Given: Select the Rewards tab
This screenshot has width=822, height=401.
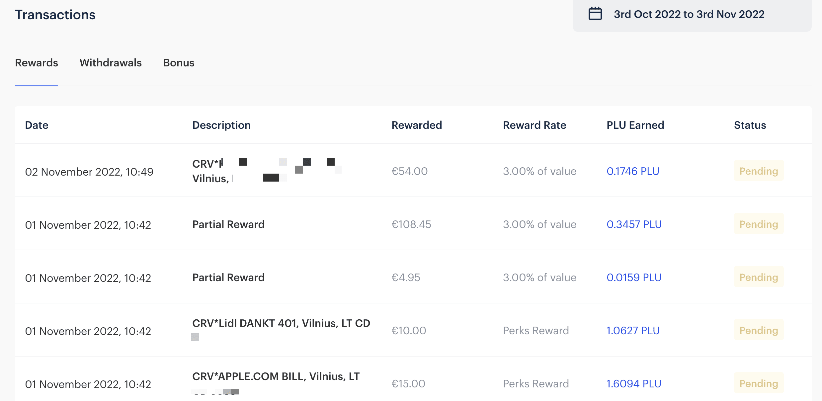Looking at the screenshot, I should pos(37,63).
